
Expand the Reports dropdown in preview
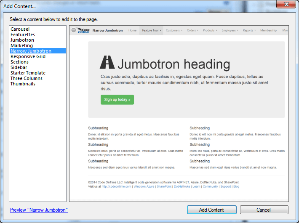tap(249, 30)
